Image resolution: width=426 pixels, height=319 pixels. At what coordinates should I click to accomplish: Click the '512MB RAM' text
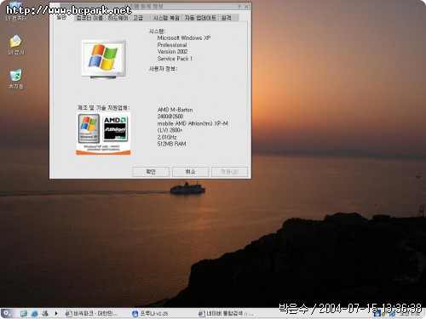pyautogui.click(x=171, y=144)
